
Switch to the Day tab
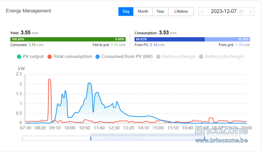(126, 12)
